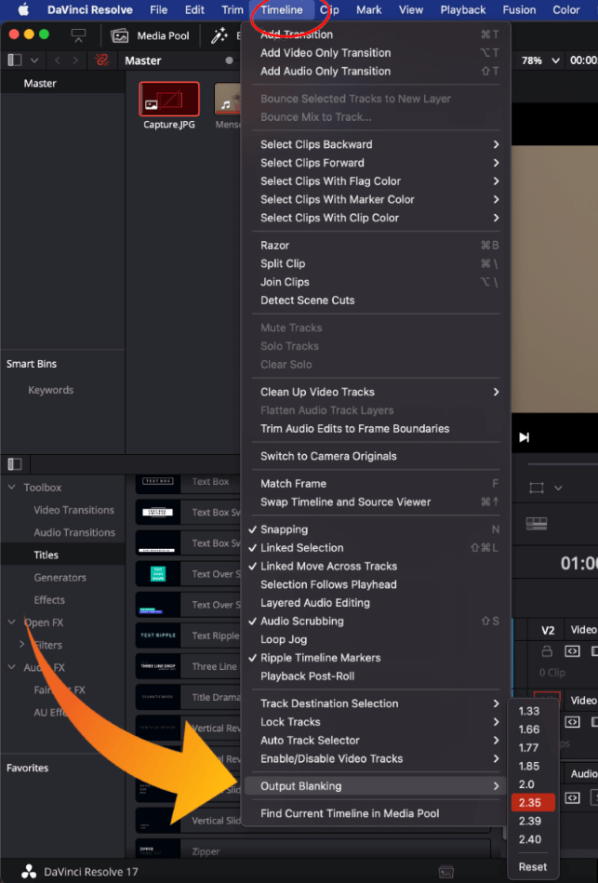Open the Color menu

tap(565, 9)
